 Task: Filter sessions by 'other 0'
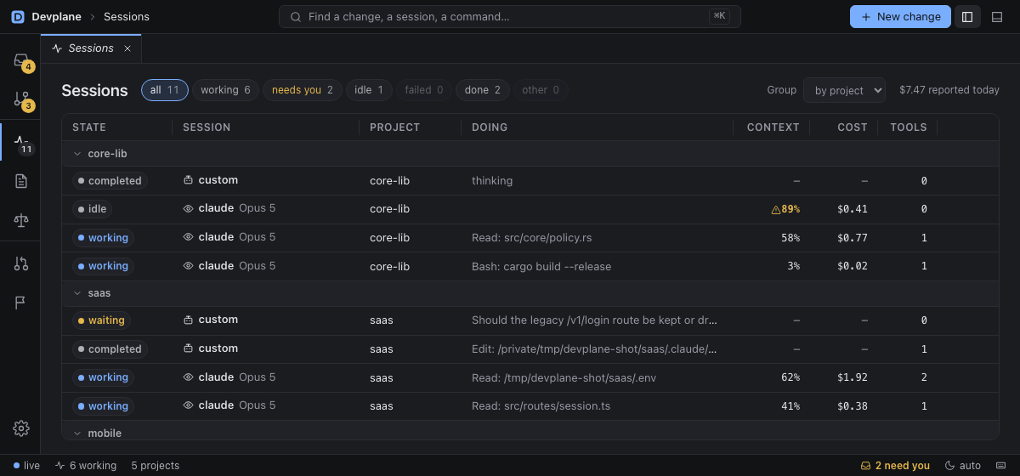click(x=541, y=90)
